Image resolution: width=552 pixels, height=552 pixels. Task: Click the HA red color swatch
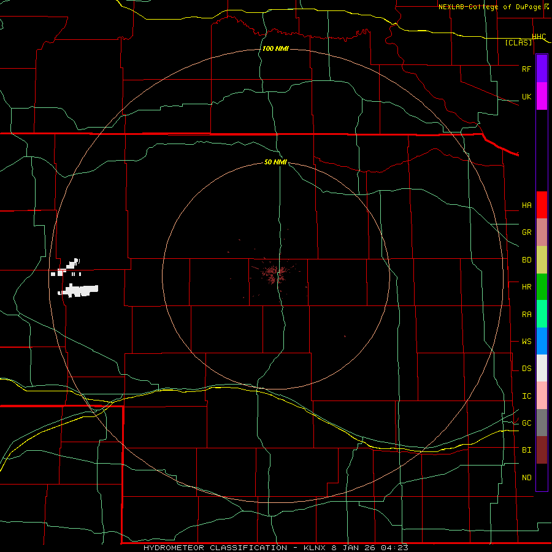[542, 205]
